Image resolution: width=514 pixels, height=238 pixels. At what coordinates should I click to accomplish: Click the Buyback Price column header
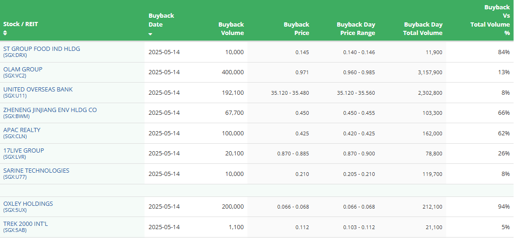click(x=297, y=29)
